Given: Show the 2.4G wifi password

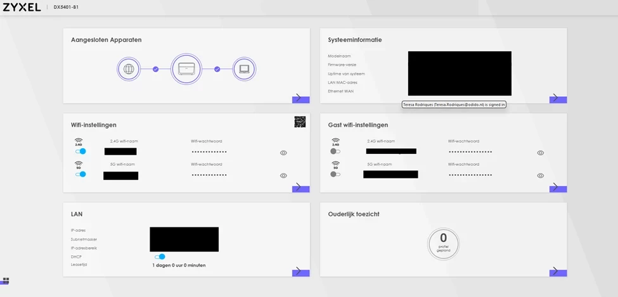Looking at the screenshot, I should 283,153.
